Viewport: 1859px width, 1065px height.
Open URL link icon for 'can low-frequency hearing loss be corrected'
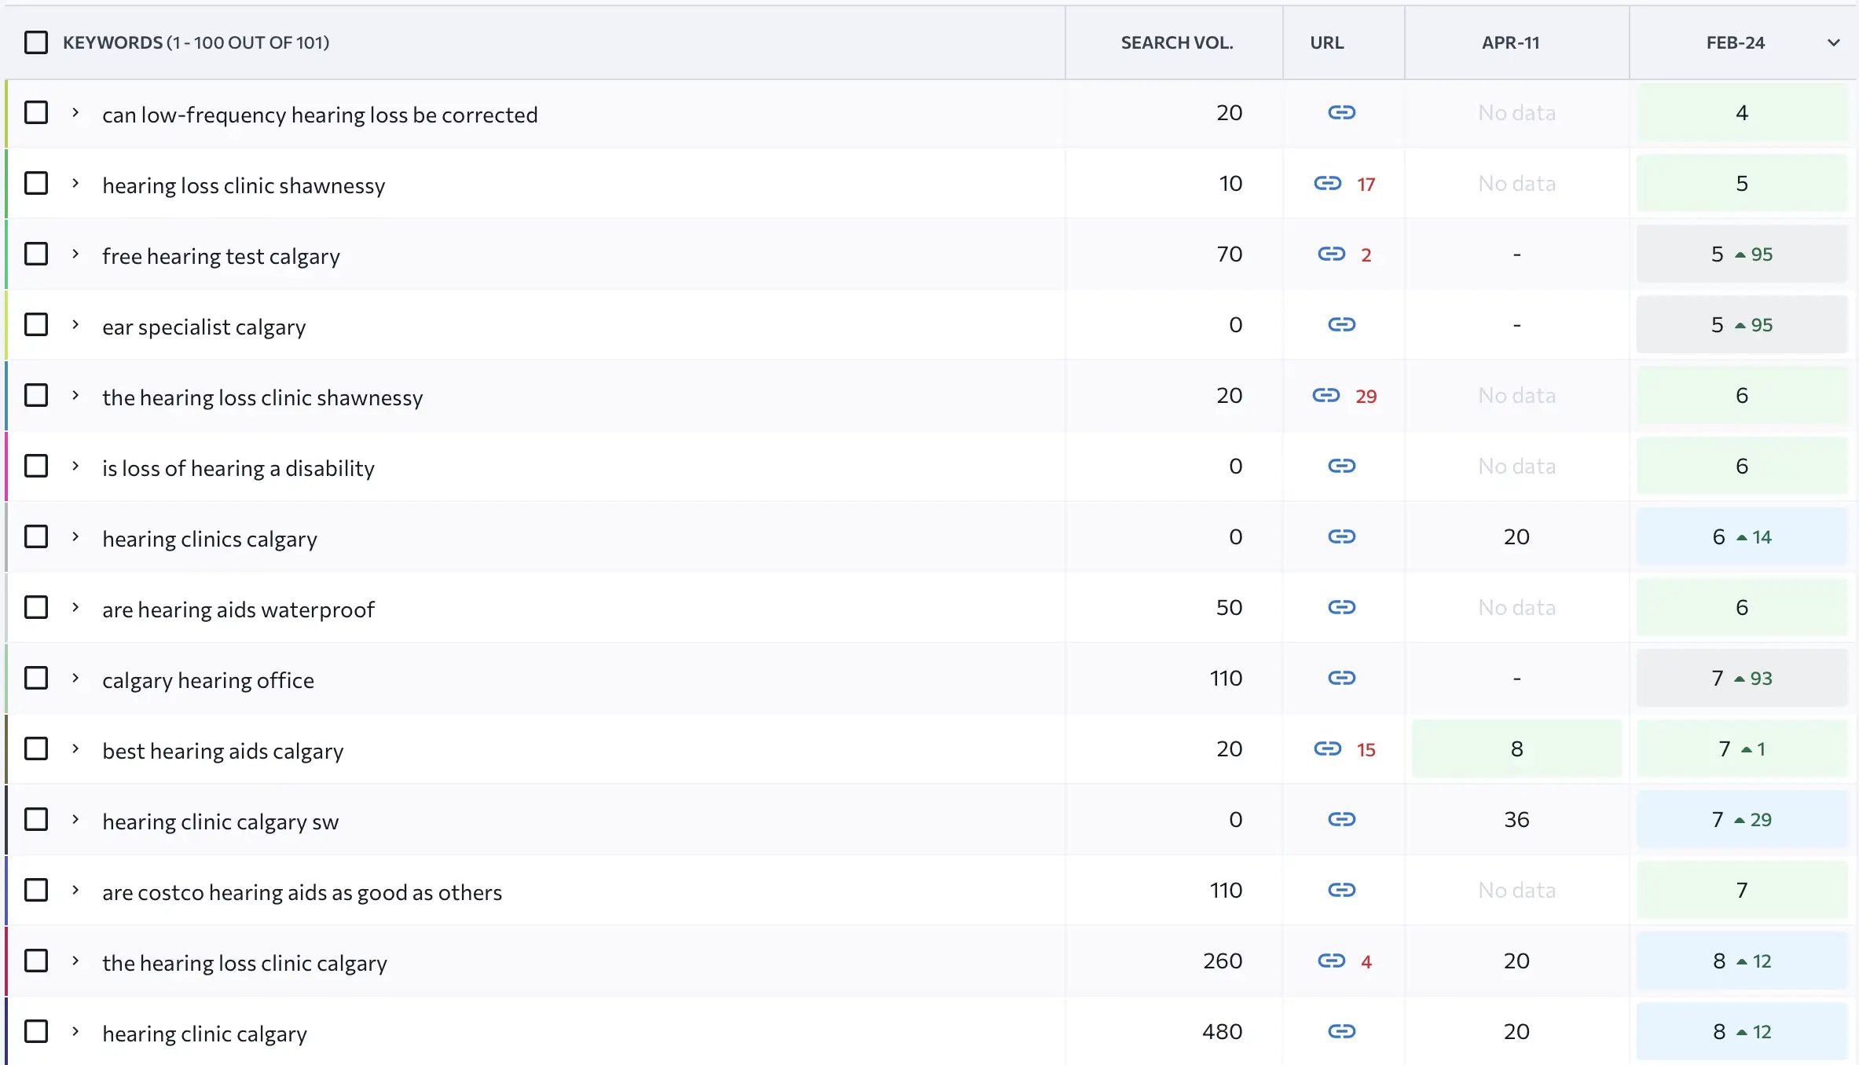(x=1341, y=113)
